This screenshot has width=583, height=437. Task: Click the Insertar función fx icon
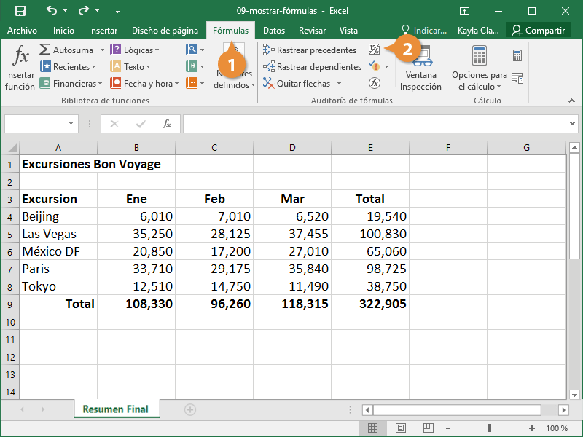20,58
